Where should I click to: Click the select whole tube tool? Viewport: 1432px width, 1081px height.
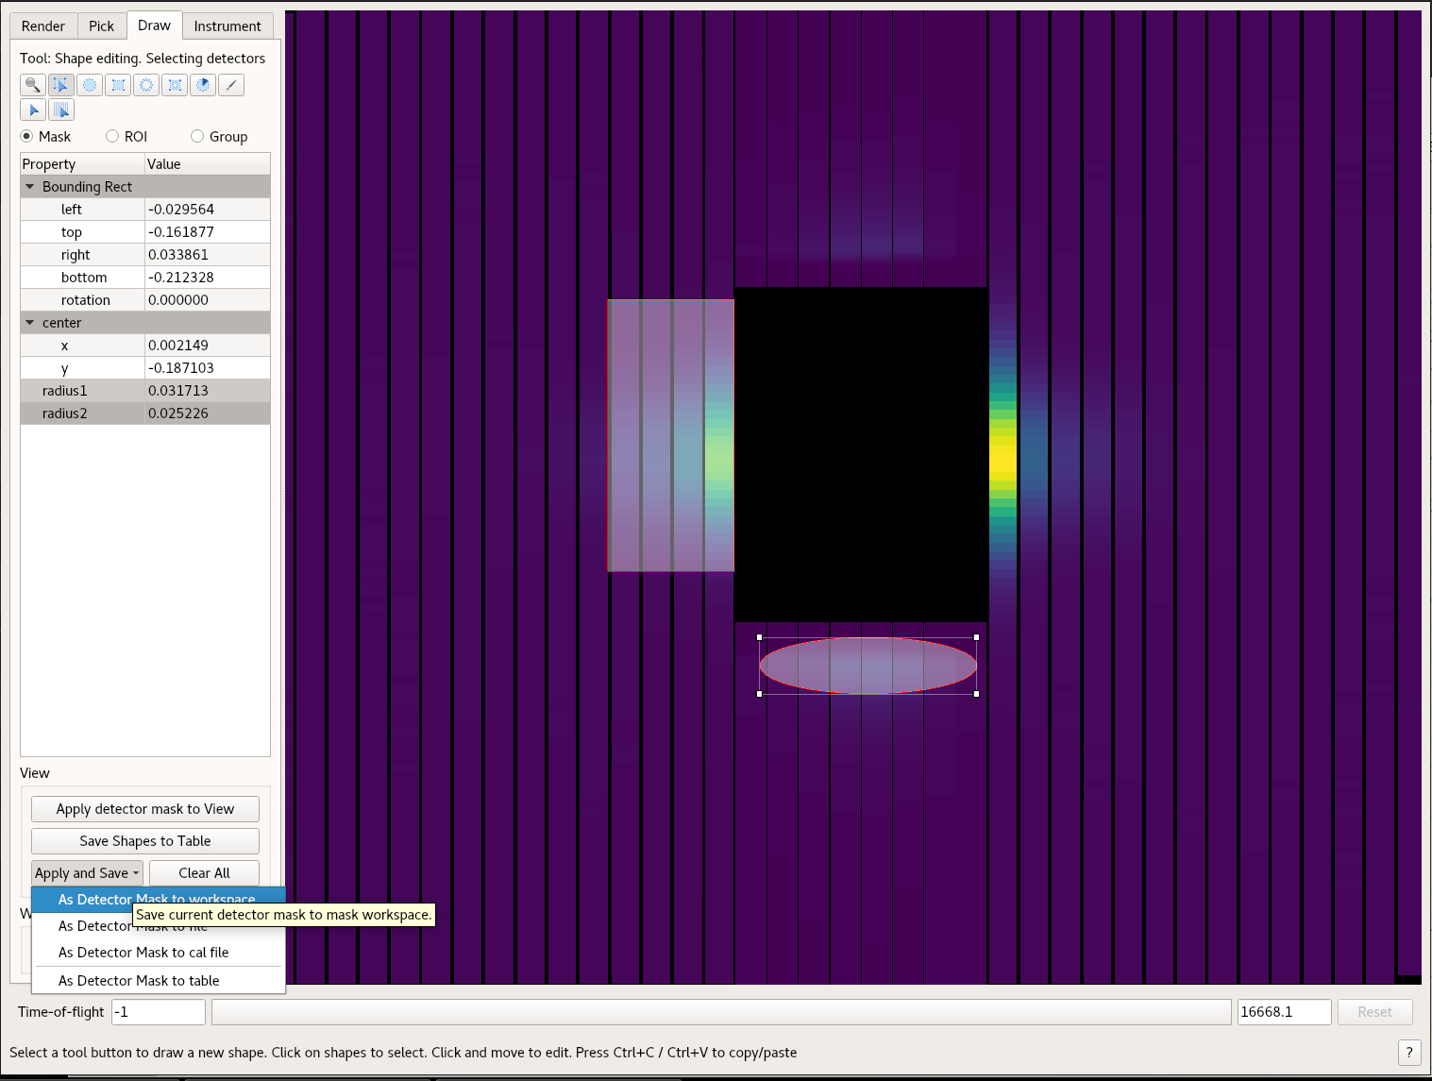pyautogui.click(x=61, y=110)
